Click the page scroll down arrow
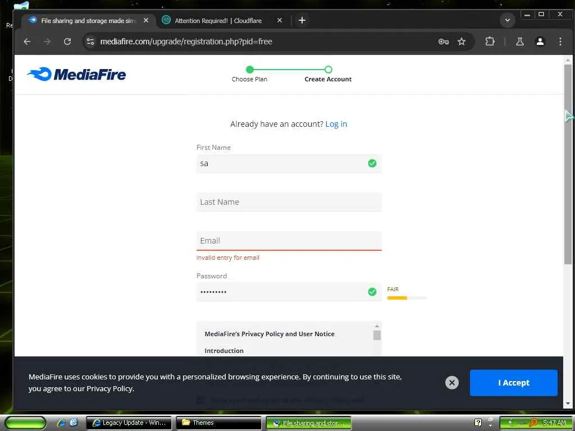 tap(568, 403)
